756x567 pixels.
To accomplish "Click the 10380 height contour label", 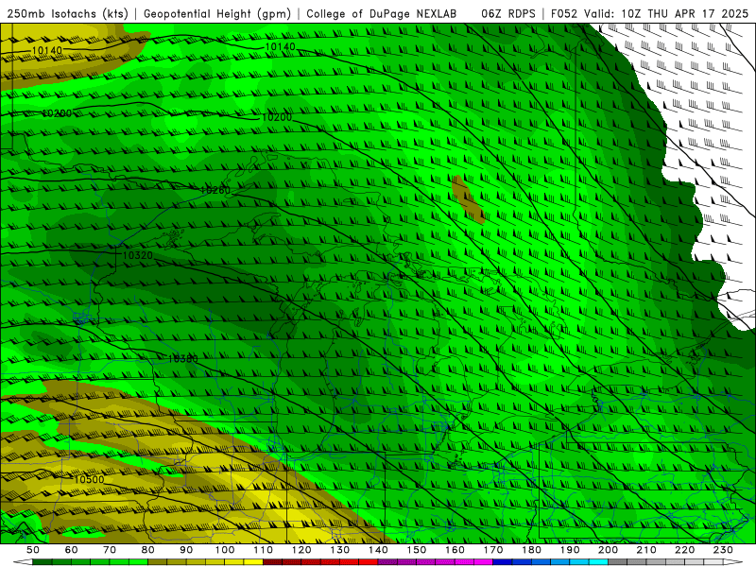I will (x=182, y=359).
